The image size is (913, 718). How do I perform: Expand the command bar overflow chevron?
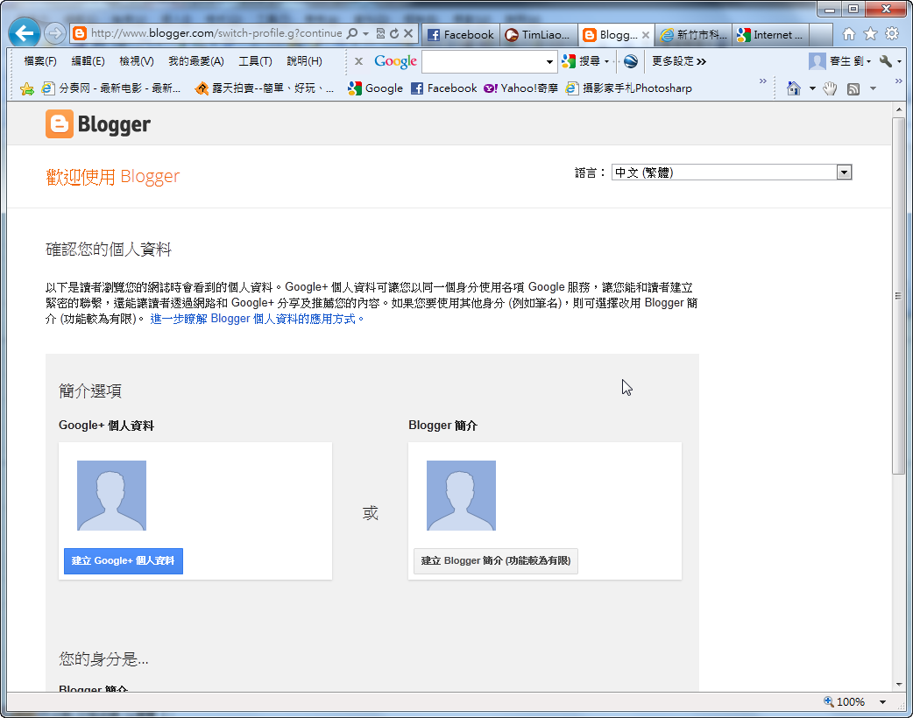[x=898, y=81]
